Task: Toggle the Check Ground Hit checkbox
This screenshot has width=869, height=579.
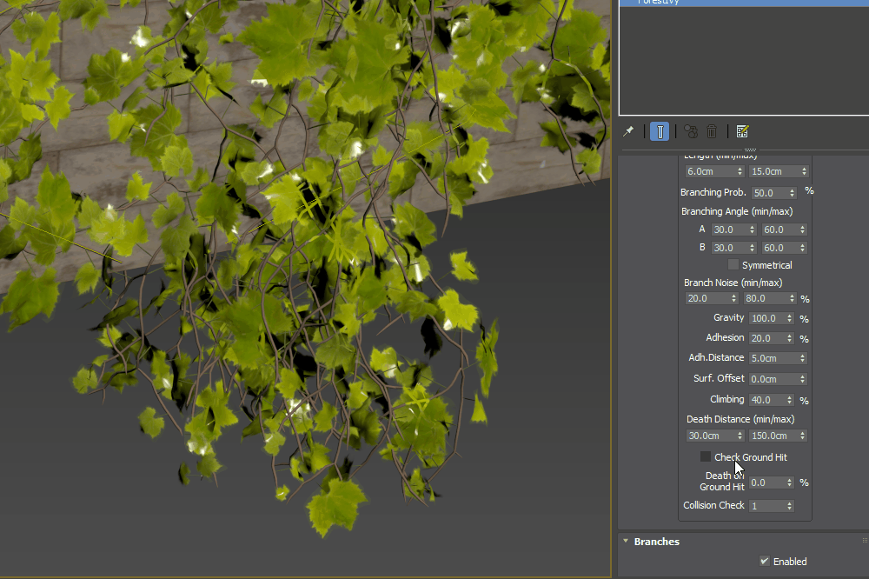Action: tap(706, 456)
